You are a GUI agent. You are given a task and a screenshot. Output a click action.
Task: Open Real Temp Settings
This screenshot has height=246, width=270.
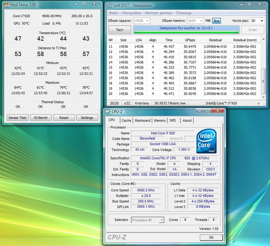tap(87, 118)
